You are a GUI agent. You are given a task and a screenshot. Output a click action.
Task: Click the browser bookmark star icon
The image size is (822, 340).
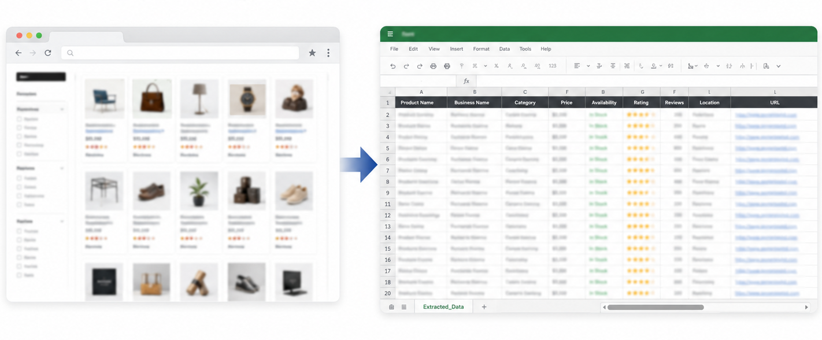pos(312,53)
